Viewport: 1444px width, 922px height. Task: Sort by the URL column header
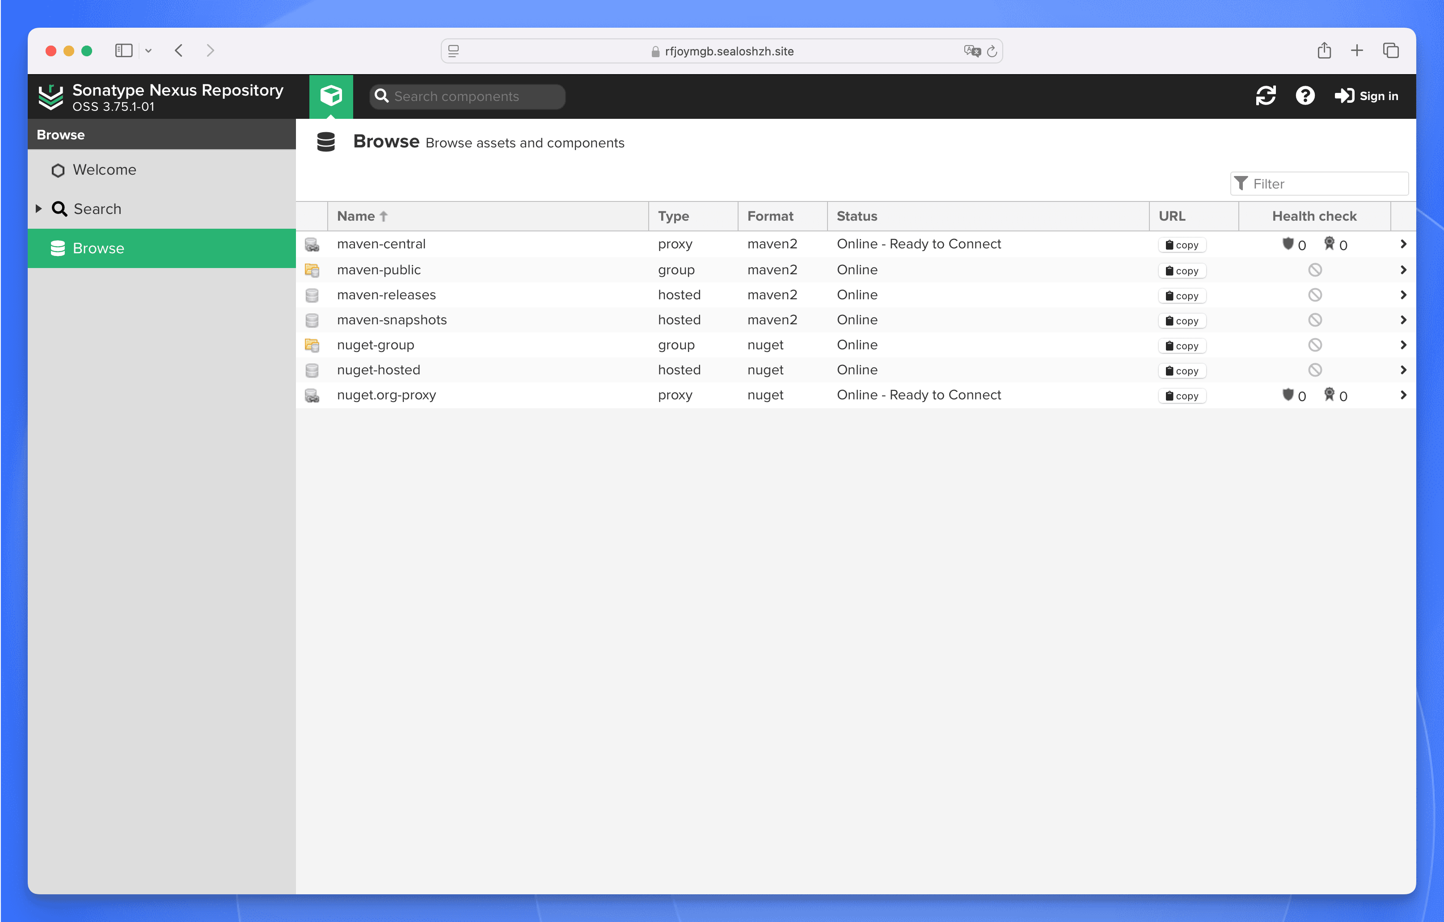[x=1193, y=216]
